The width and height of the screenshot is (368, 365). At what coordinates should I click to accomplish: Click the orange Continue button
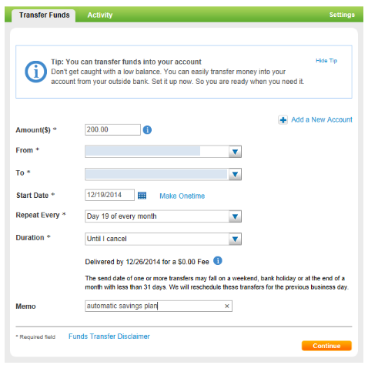click(x=326, y=346)
